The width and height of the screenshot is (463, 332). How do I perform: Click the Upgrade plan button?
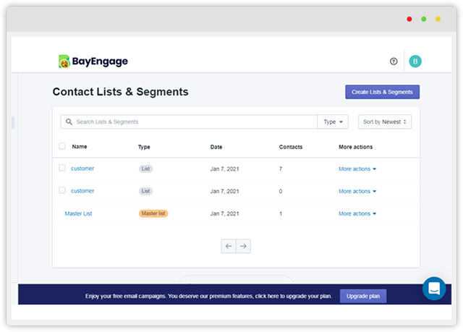pos(363,296)
